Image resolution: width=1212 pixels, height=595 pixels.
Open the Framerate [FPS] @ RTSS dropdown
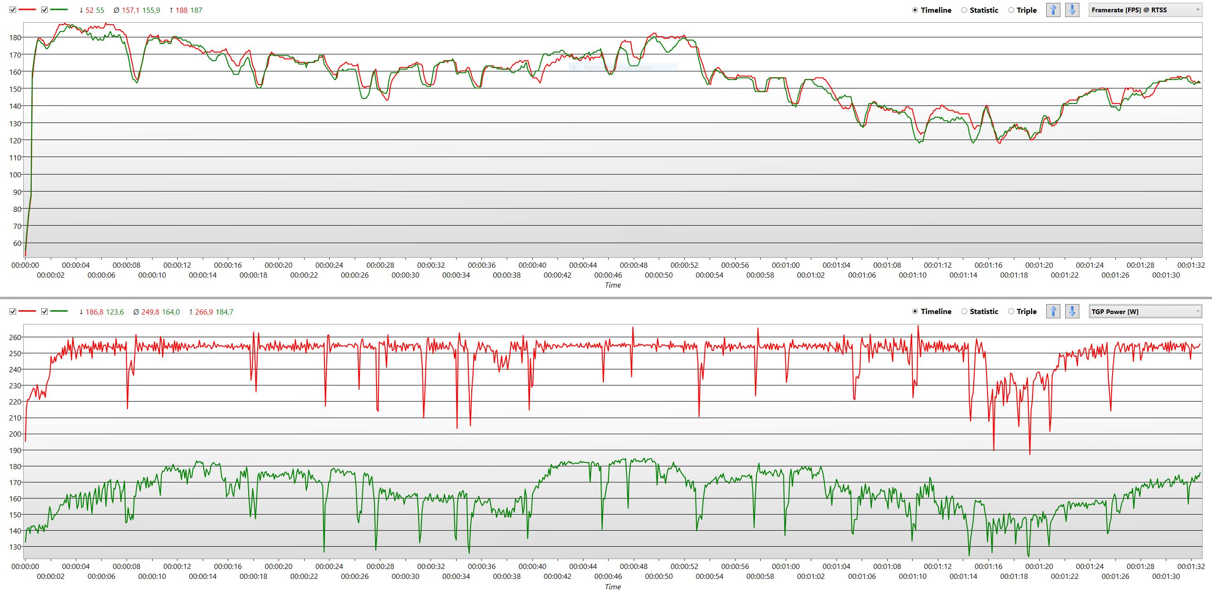[1145, 10]
